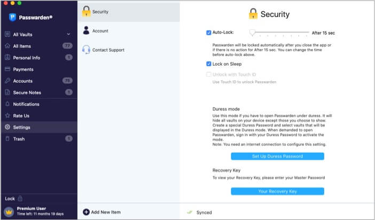Click the Contact Support headset icon

pyautogui.click(x=86, y=50)
